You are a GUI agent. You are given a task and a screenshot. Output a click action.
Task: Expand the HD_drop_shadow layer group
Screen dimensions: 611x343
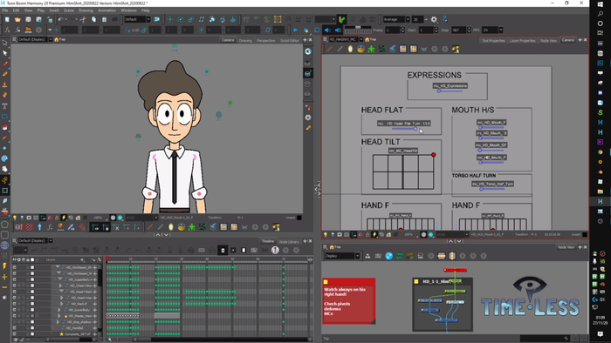click(58, 322)
